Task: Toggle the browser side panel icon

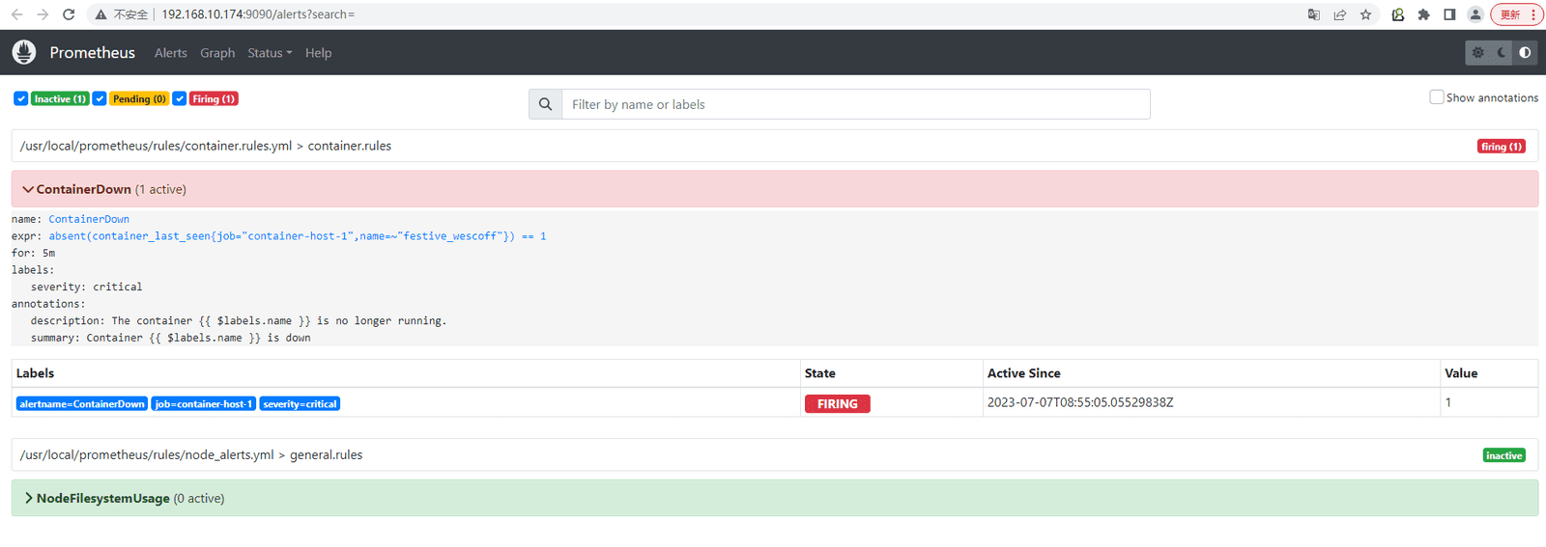Action: coord(1450,14)
